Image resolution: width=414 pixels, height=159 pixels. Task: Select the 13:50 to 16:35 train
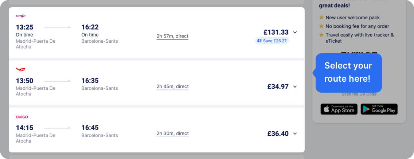(157, 83)
